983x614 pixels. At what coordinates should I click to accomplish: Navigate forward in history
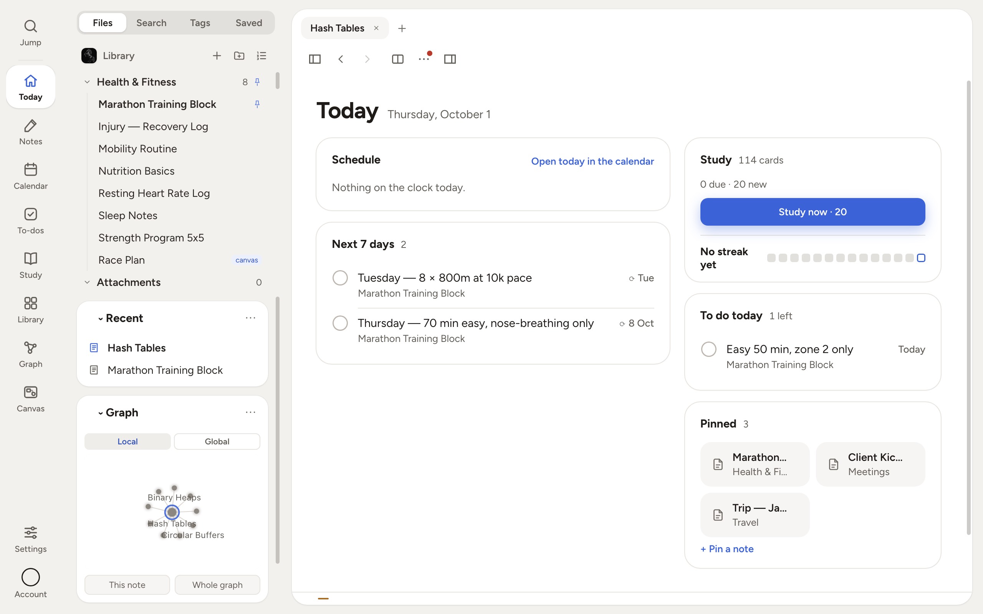[367, 59]
